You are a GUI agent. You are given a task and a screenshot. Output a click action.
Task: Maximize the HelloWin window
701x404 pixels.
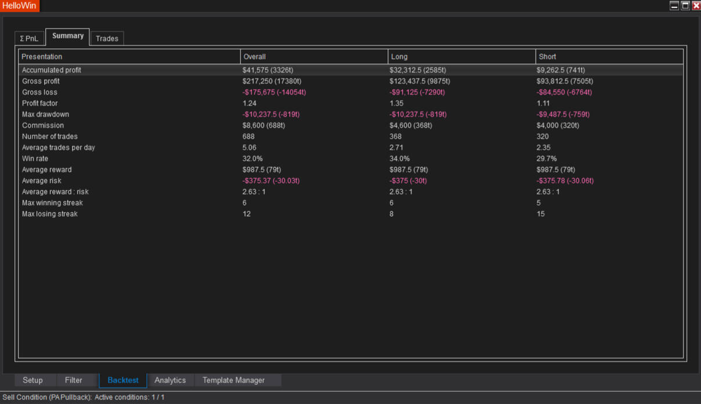tap(685, 5)
